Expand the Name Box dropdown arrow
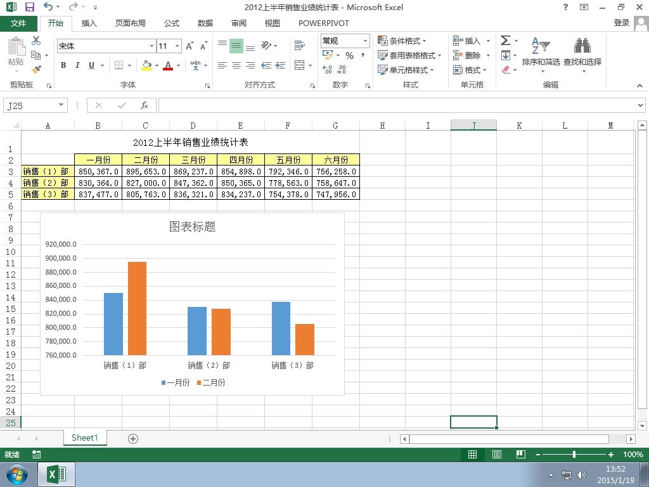The image size is (649, 487). click(x=61, y=105)
